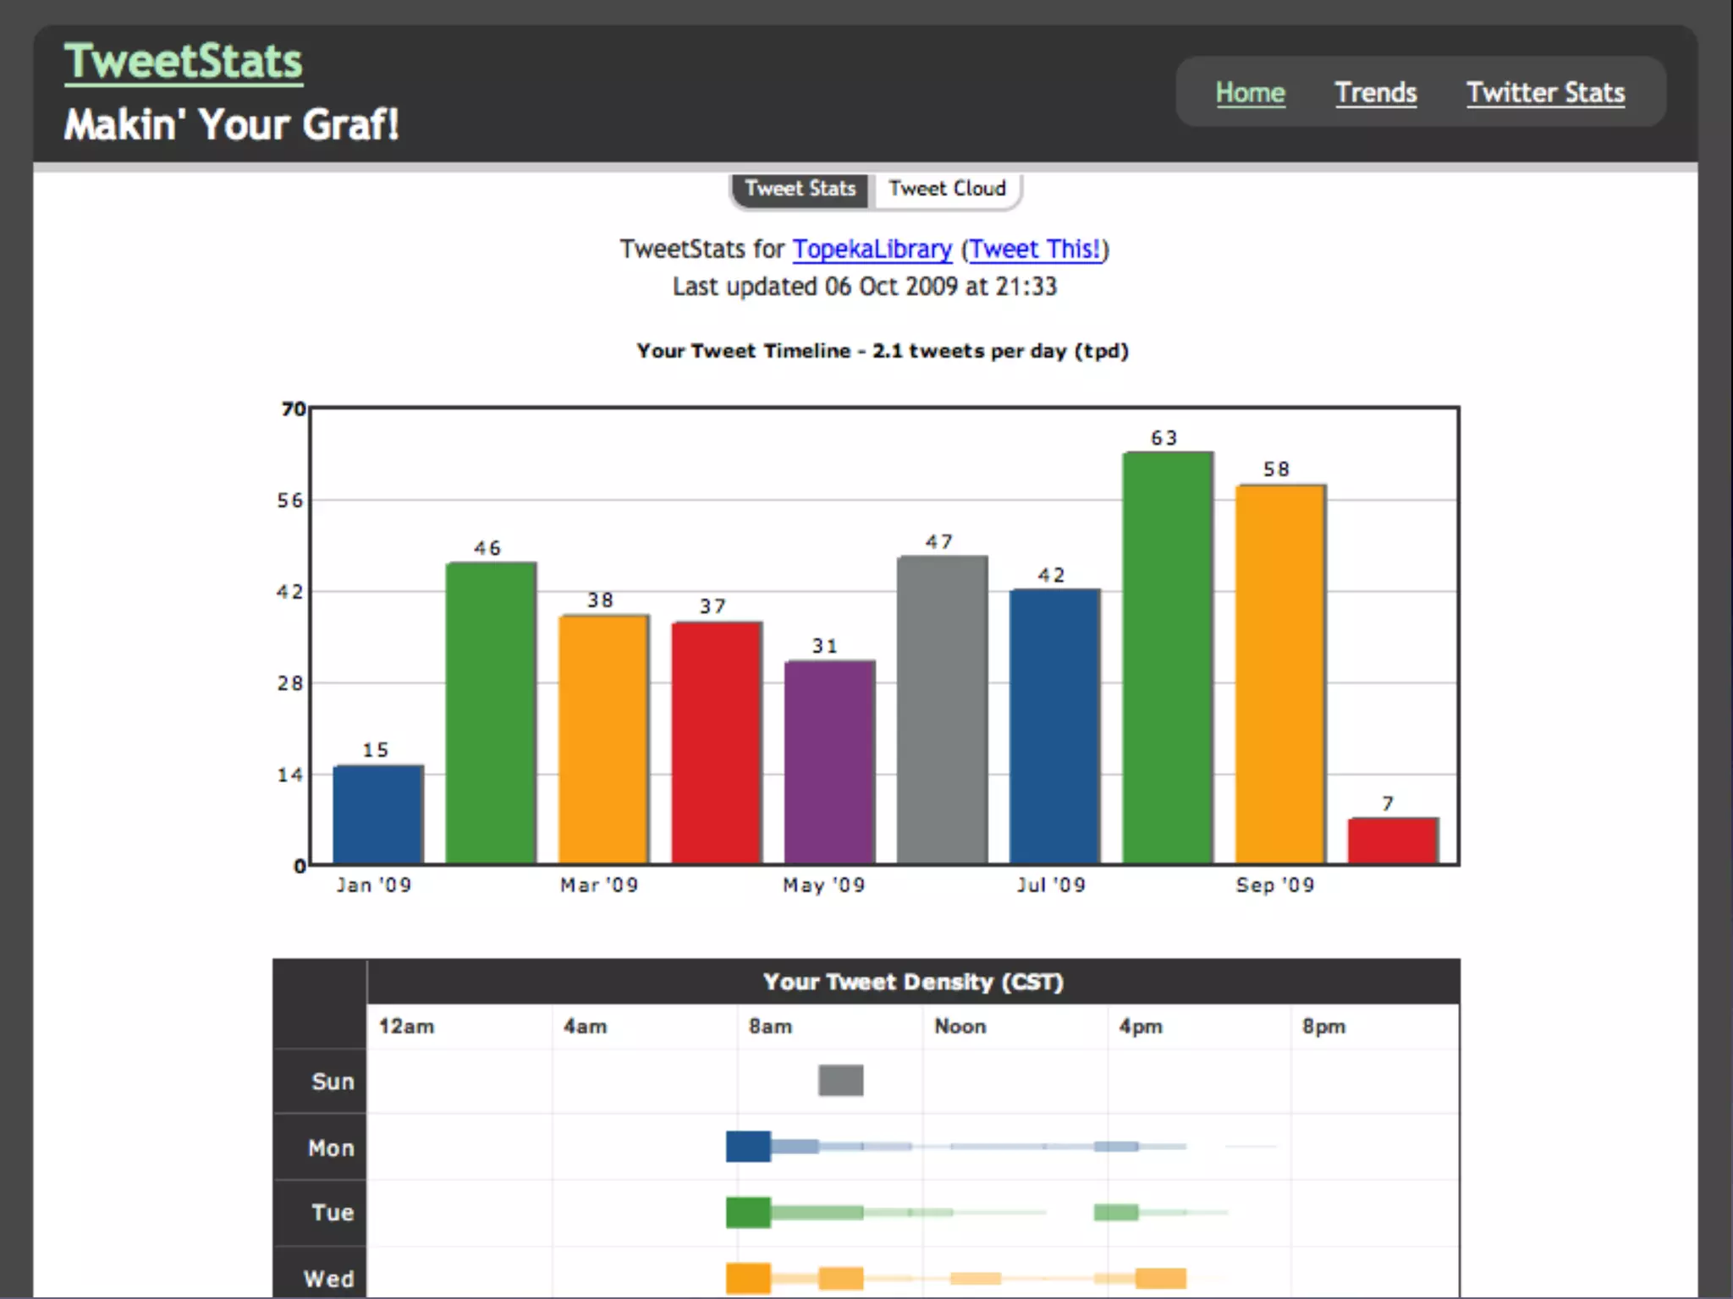Click the Tweet This! link

click(x=1034, y=249)
